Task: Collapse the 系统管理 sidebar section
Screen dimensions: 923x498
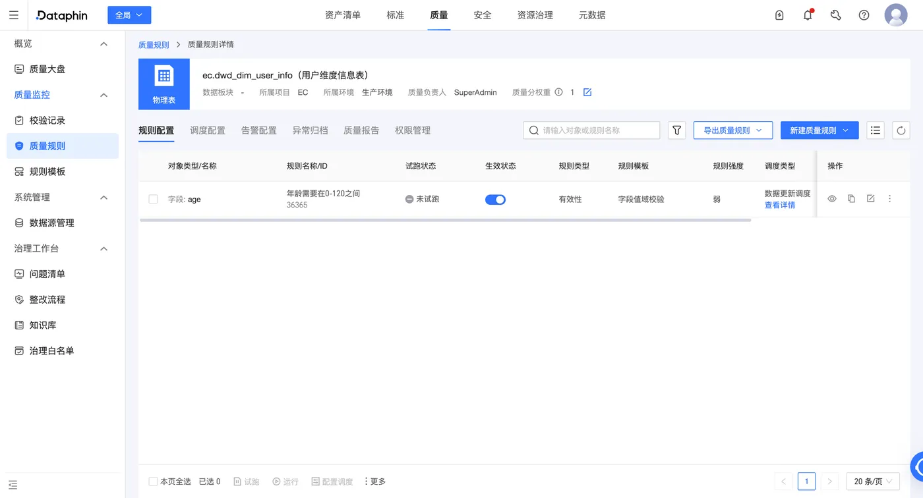Action: [x=104, y=198]
